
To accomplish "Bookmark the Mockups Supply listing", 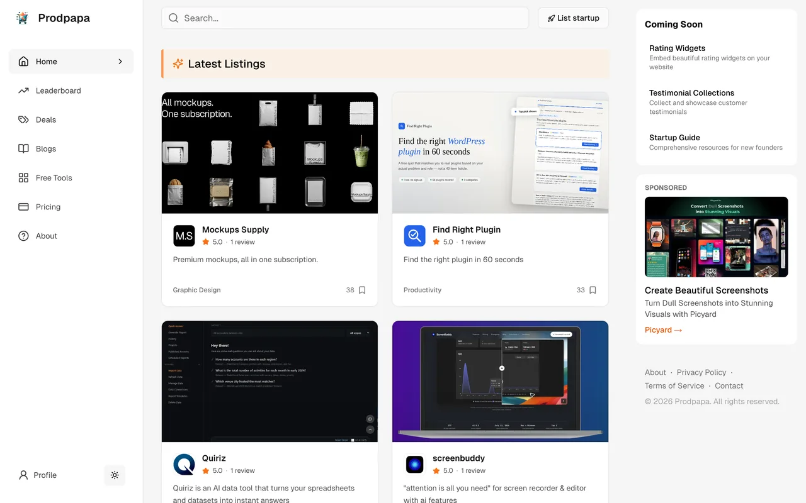I will (362, 290).
